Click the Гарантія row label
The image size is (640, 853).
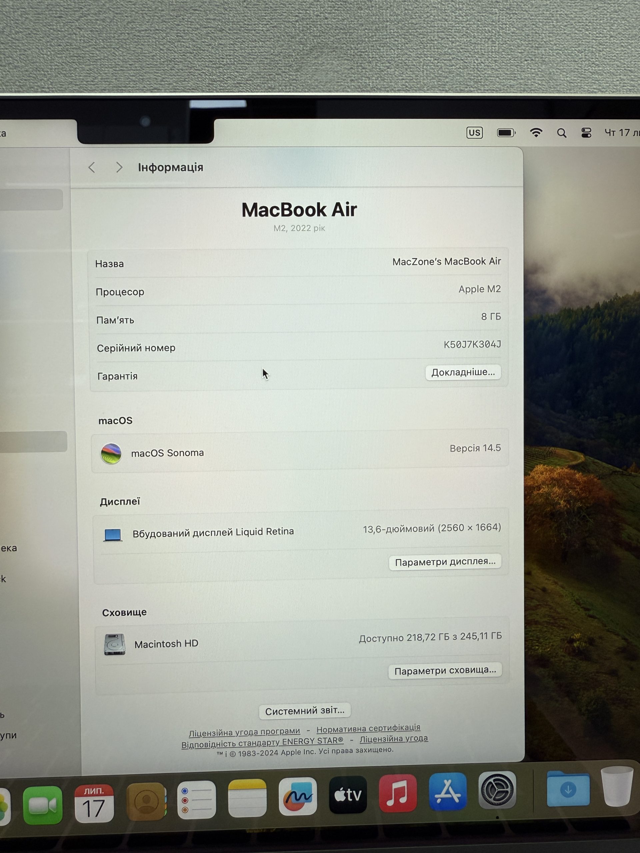(117, 377)
